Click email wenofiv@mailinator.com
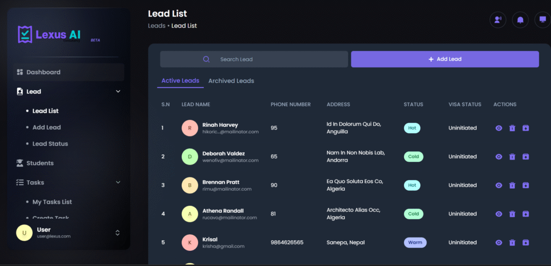The image size is (551, 266). (x=230, y=160)
